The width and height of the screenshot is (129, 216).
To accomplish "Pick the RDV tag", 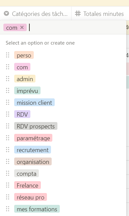I will pyautogui.click(x=22, y=114).
